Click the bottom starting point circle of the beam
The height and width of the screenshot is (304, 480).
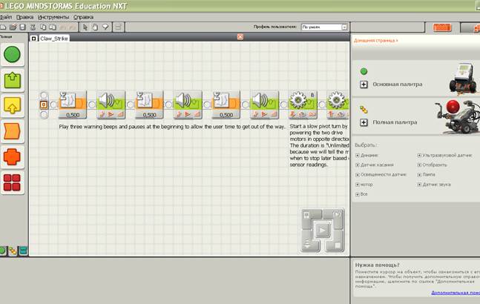[44, 115]
